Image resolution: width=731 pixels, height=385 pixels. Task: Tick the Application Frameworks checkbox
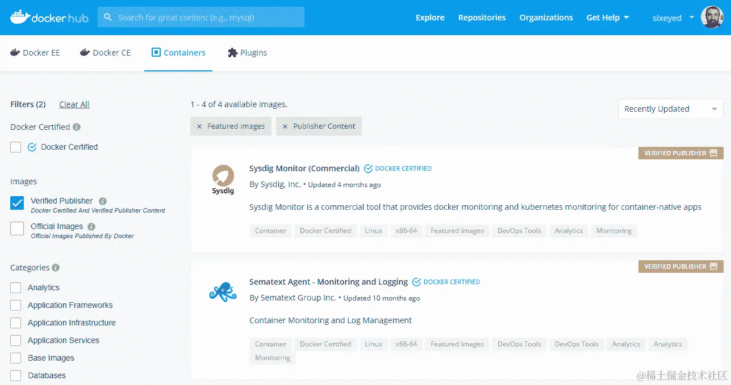click(16, 306)
